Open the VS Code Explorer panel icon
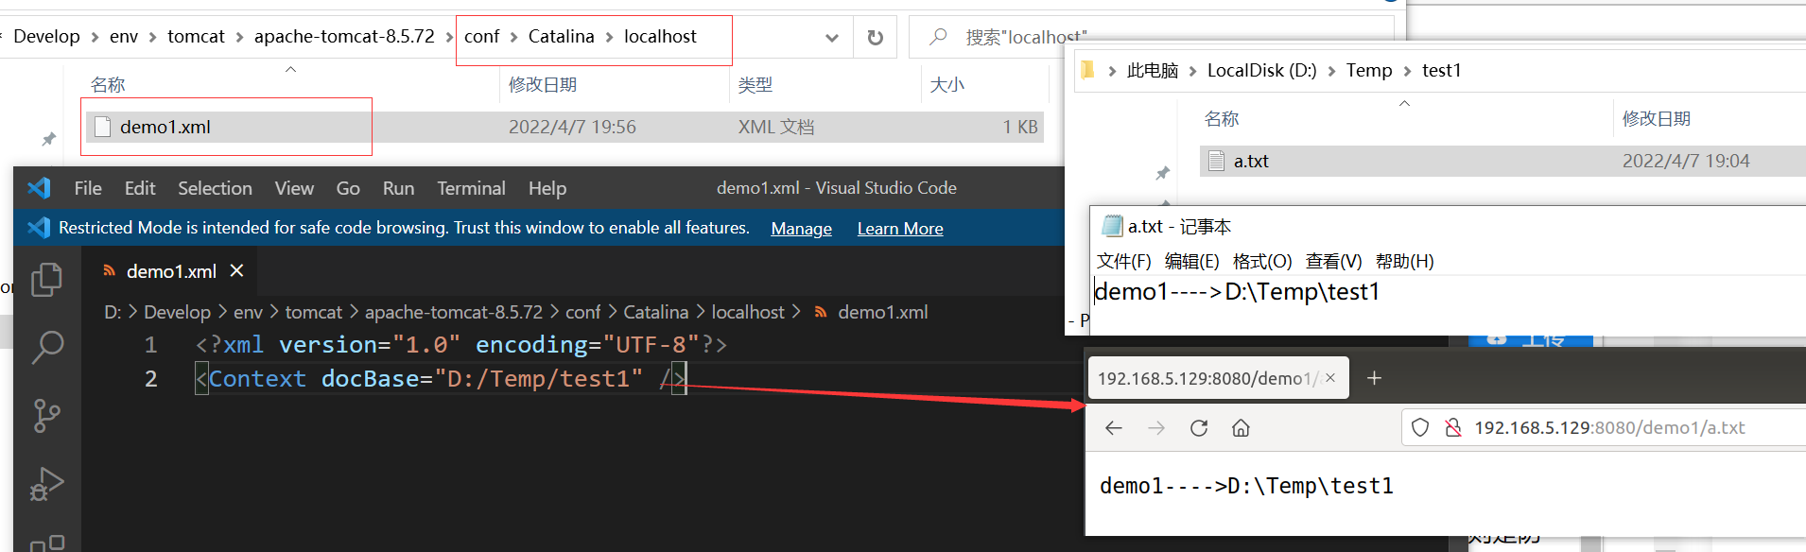Viewport: 1806px width, 552px height. tap(46, 280)
